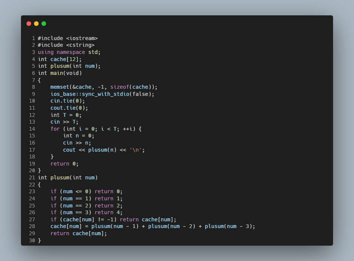Click 'int main(void)' text
The height and width of the screenshot is (261, 354).
pyautogui.click(x=60, y=73)
